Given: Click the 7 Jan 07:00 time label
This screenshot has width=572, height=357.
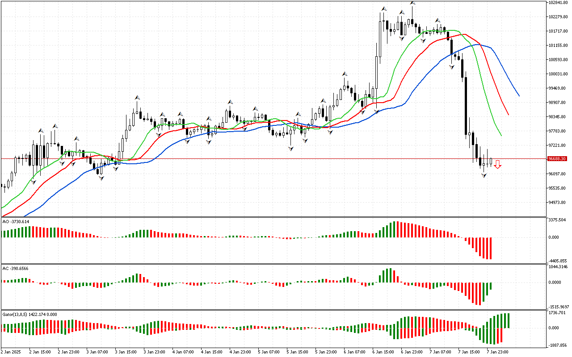Looking at the screenshot, I should (440, 352).
